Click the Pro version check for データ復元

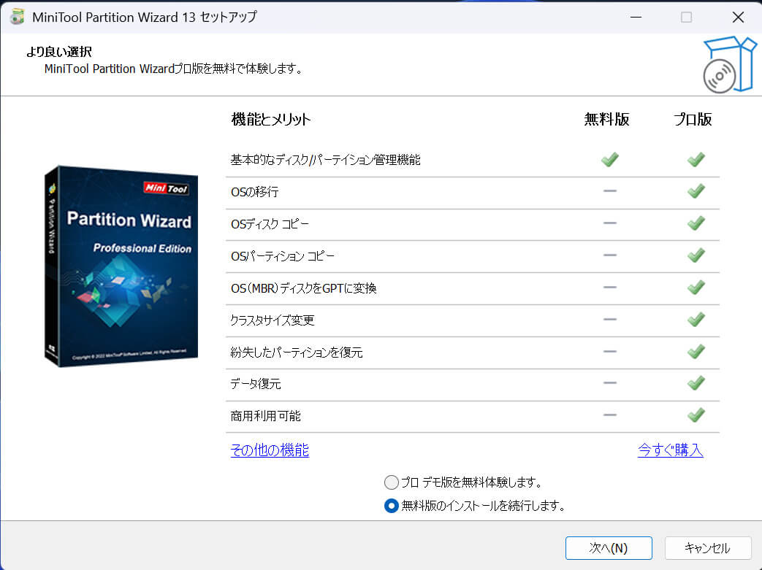click(x=696, y=382)
